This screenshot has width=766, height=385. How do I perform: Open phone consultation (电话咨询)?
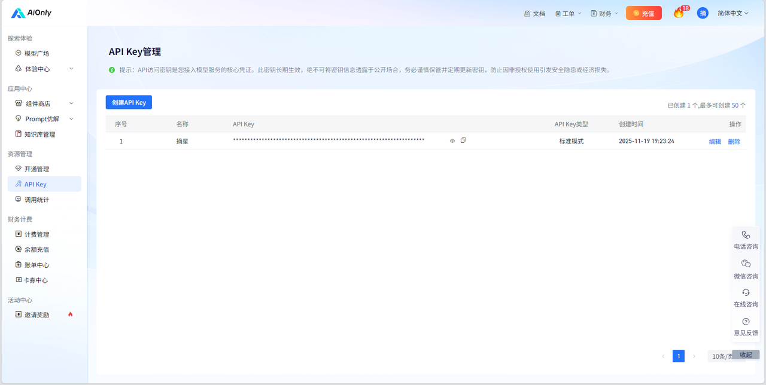[x=746, y=240]
